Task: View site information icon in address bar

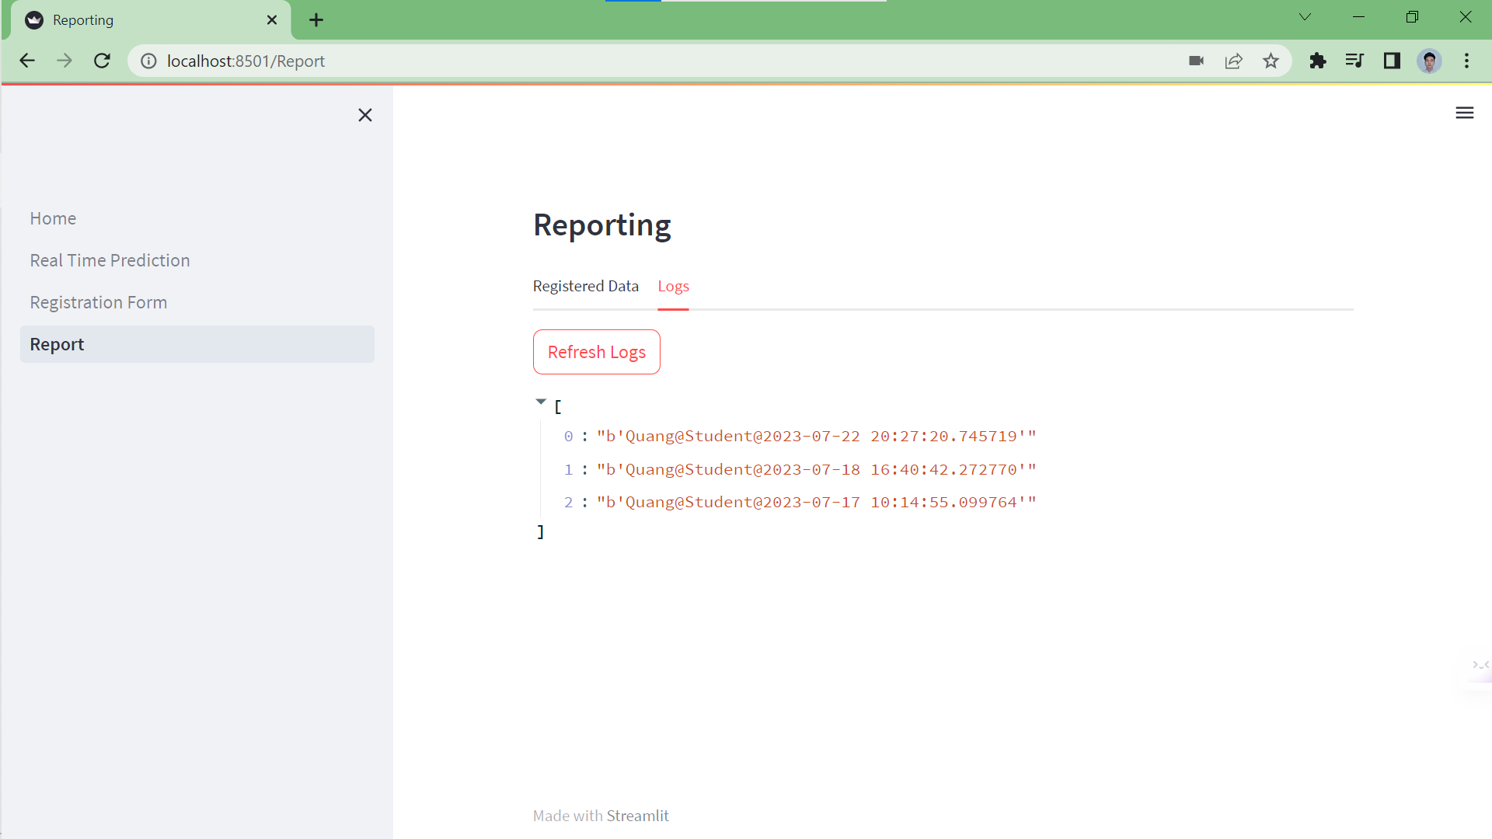Action: click(x=148, y=61)
